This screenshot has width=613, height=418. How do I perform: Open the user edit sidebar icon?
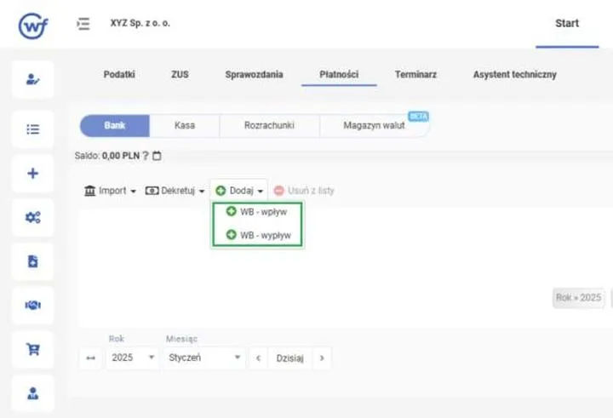tap(33, 79)
